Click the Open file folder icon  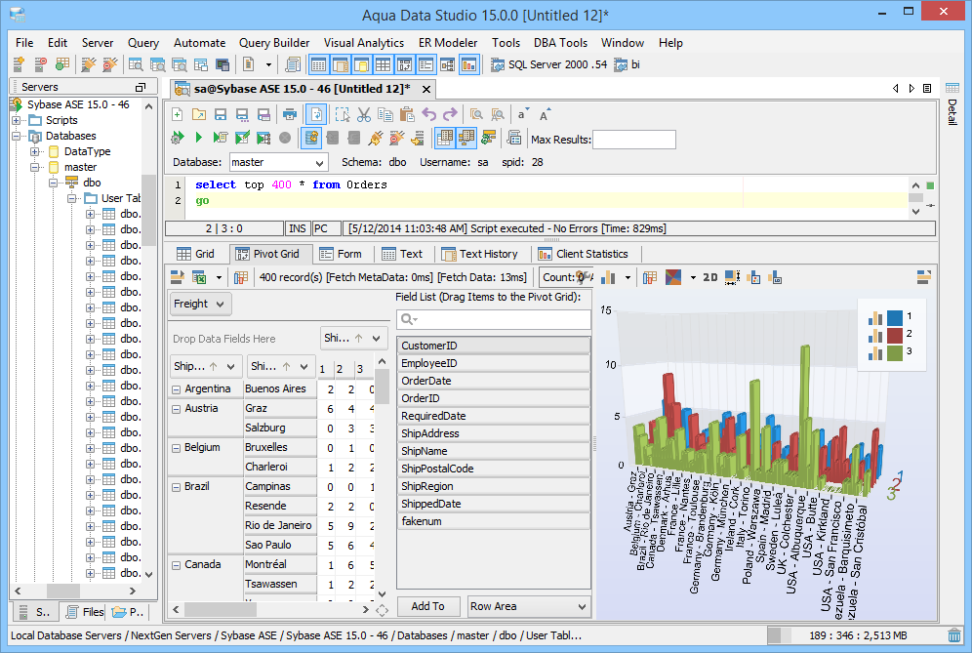click(199, 114)
